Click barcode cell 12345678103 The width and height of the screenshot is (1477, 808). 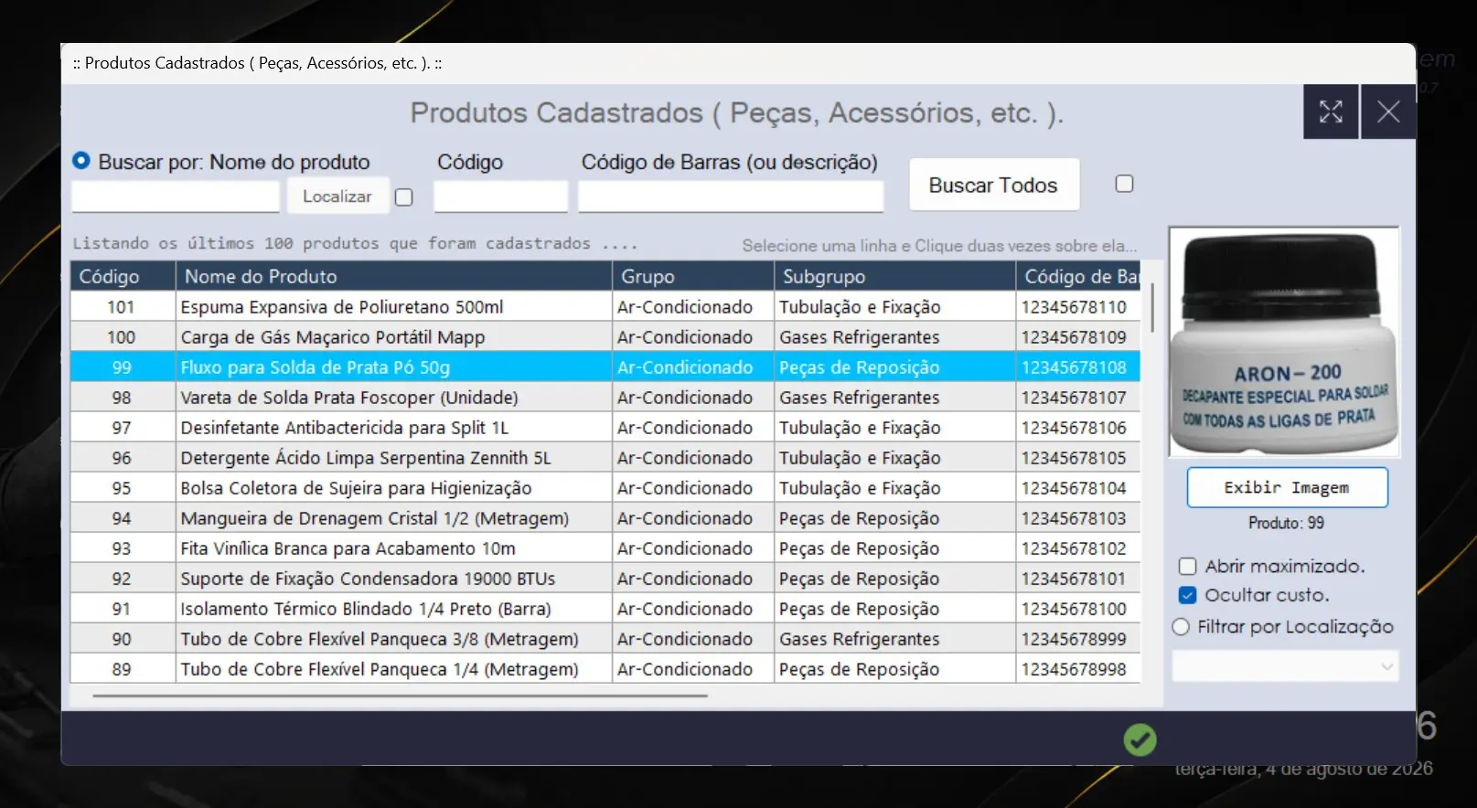[1078, 517]
